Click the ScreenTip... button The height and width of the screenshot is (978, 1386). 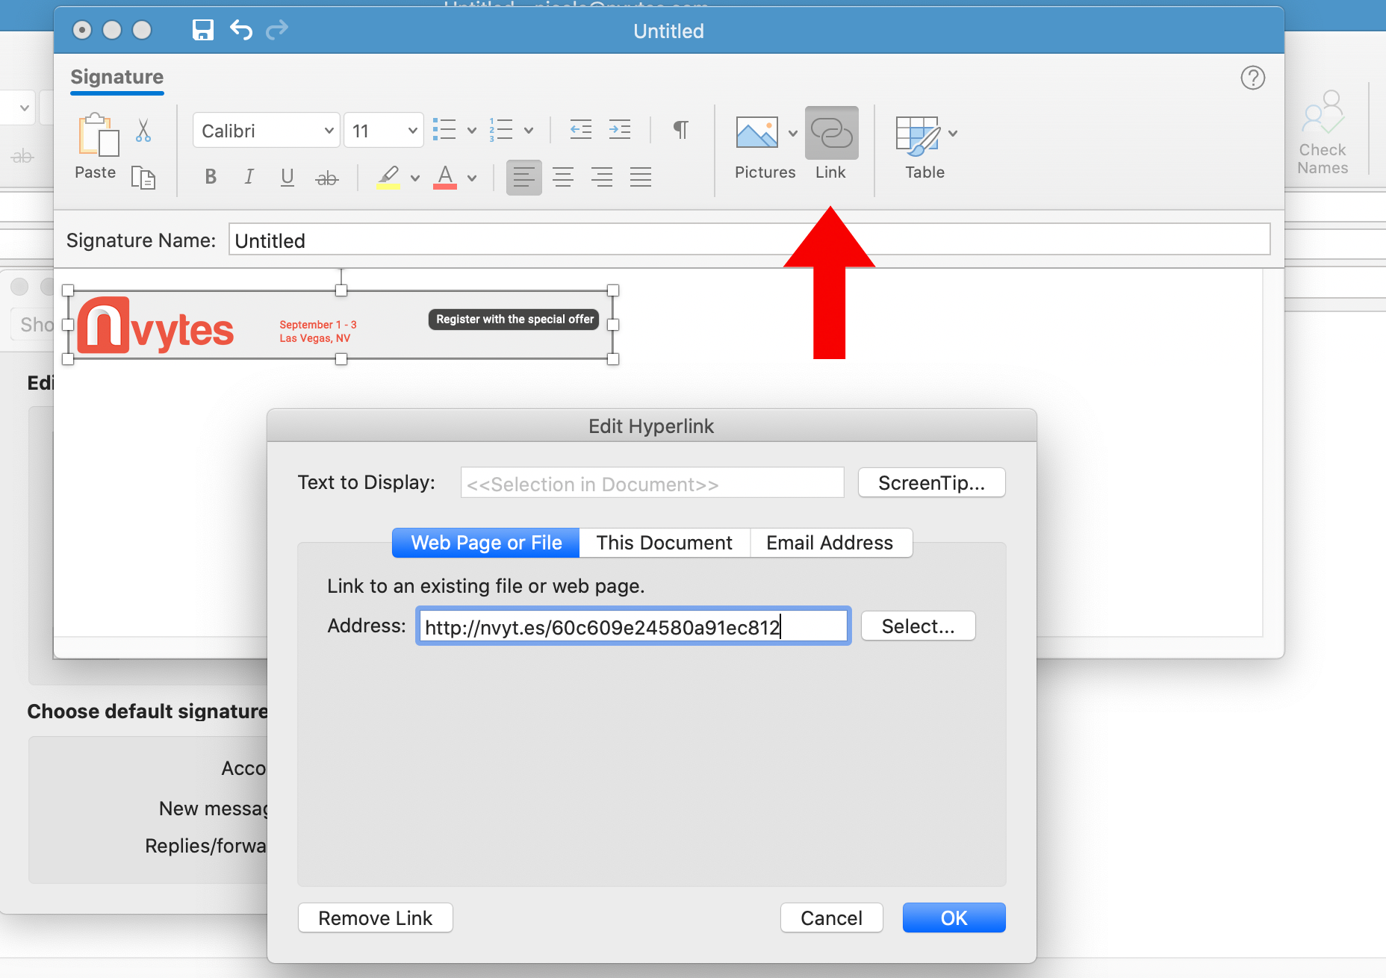pyautogui.click(x=931, y=483)
